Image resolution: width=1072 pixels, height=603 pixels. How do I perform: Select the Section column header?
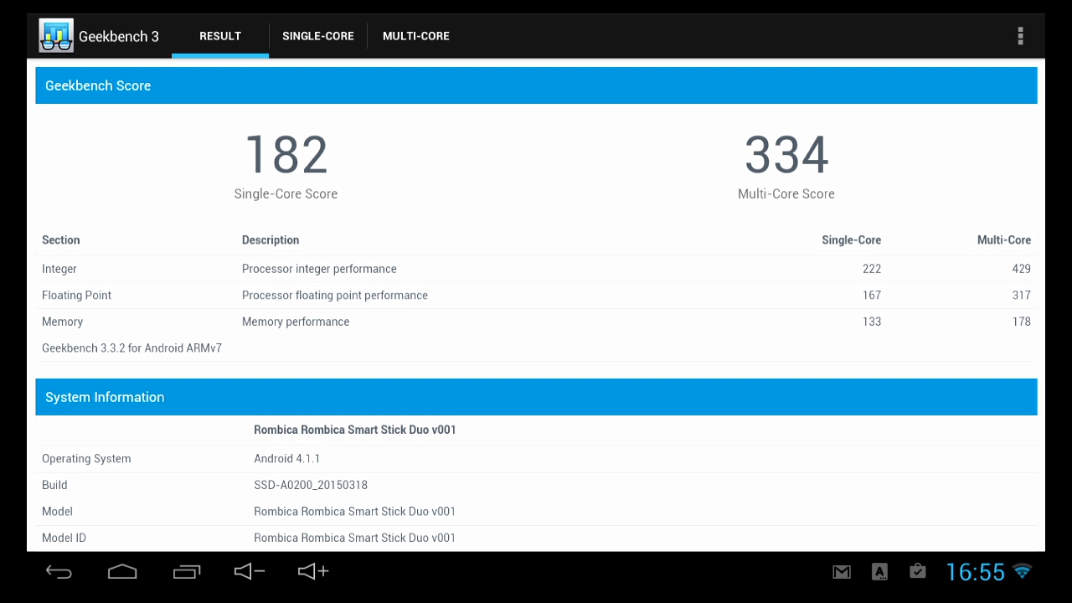[61, 240]
